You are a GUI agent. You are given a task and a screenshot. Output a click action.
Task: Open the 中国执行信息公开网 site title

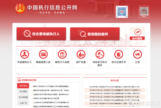(52, 8)
